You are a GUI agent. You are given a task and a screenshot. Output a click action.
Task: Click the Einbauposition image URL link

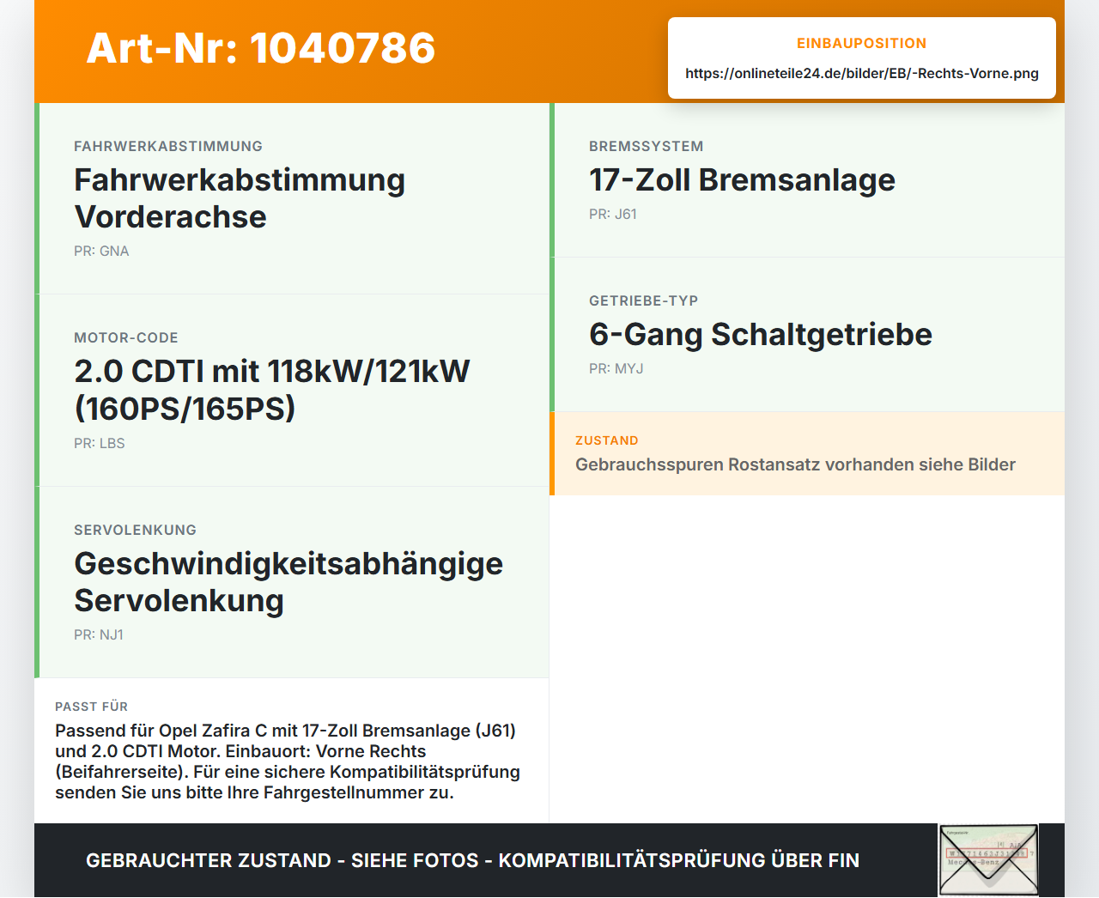click(x=862, y=73)
